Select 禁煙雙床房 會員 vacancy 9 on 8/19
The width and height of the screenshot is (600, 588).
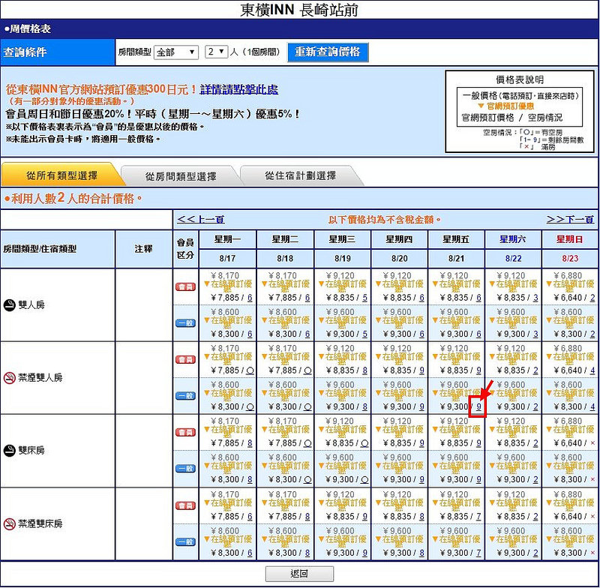pyautogui.click(x=364, y=517)
